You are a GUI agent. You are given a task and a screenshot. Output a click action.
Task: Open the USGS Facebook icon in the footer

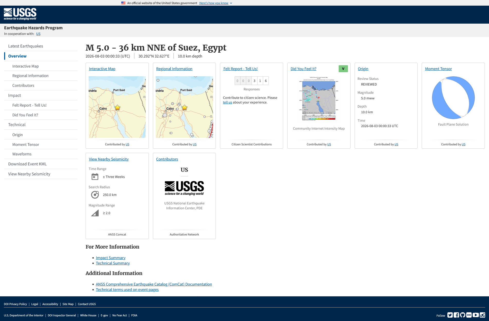click(x=456, y=315)
